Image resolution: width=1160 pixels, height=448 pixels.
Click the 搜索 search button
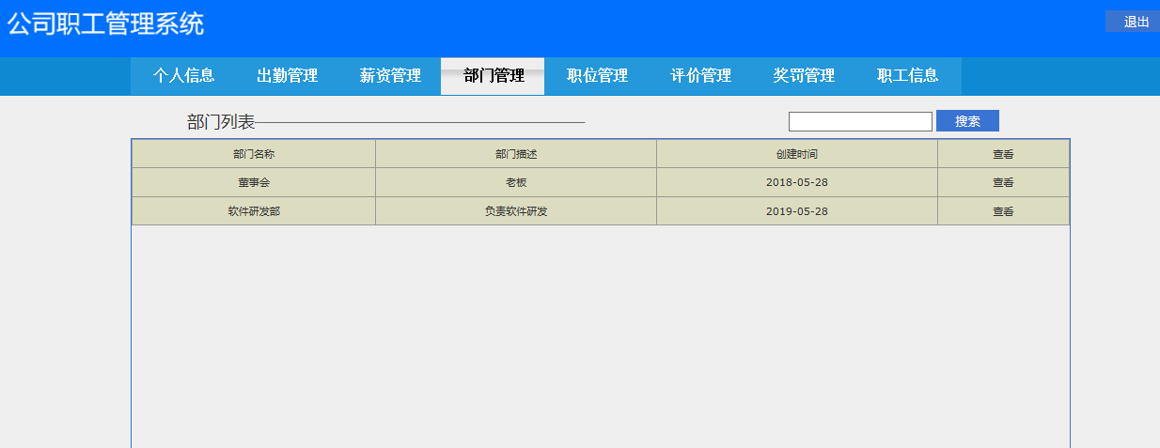[x=967, y=121]
